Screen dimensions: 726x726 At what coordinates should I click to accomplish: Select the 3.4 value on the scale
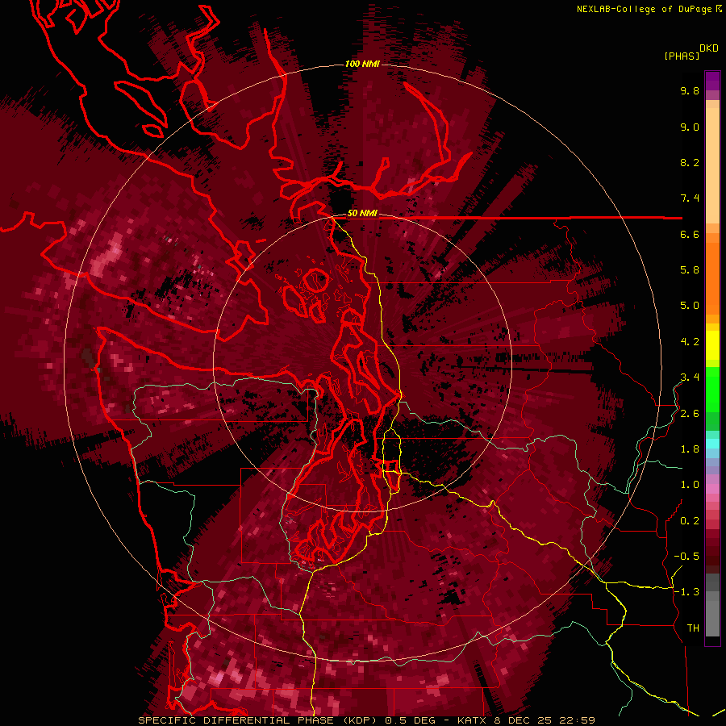tap(690, 378)
